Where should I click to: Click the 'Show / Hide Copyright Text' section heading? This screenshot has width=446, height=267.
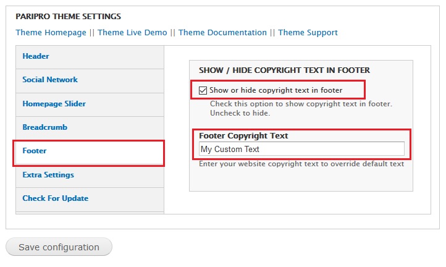tap(284, 70)
